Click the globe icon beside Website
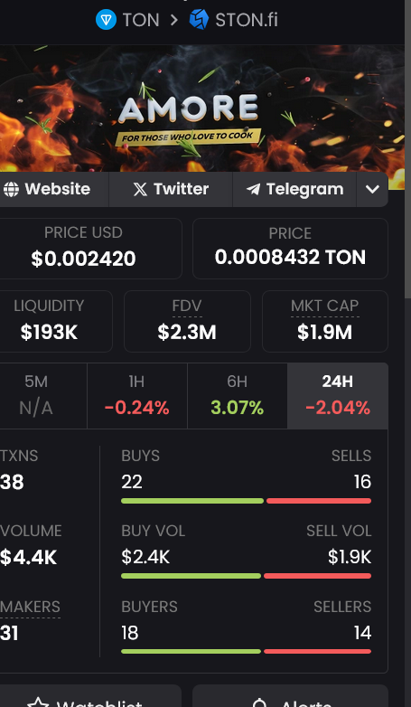 11,189
